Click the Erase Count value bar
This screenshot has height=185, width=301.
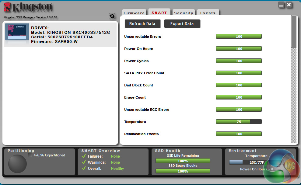(239, 97)
